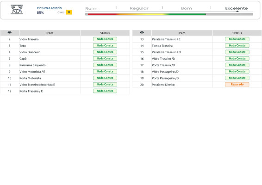The image size is (262, 185).
Task: Click the Status column header in right table
Action: tap(237, 33)
